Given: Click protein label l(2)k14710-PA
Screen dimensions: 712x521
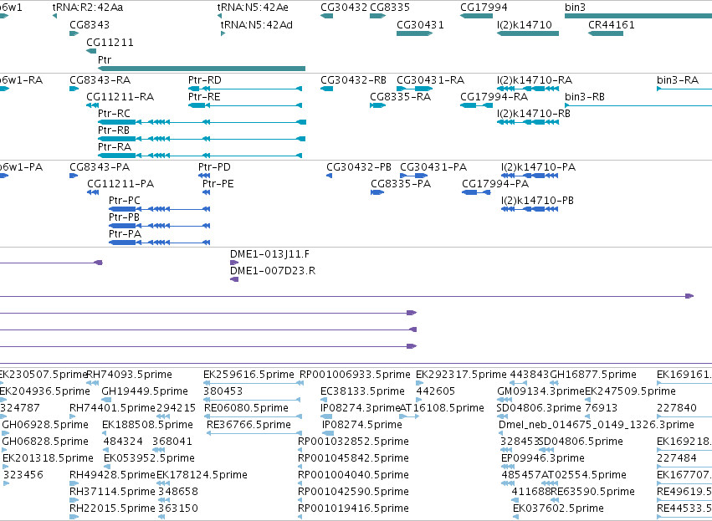Looking at the screenshot, I should (x=538, y=167).
